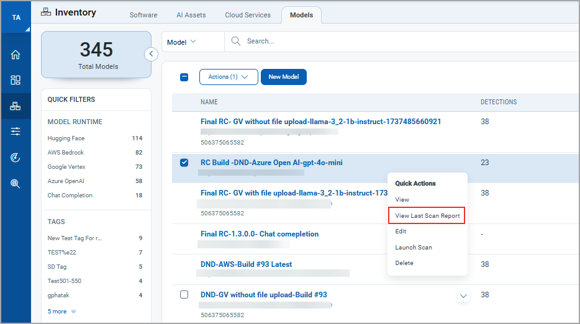Choose View Last Scan Report
580x324 pixels.
[x=427, y=215]
